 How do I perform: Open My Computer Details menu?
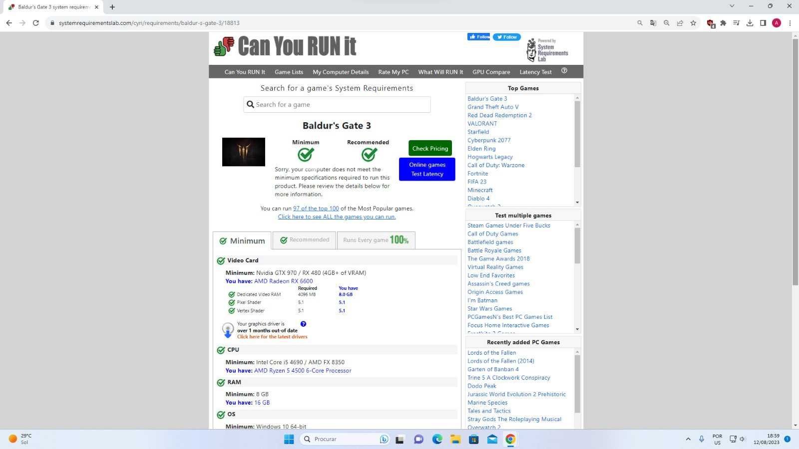pos(341,72)
